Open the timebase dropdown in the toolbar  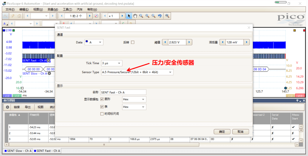[46, 16]
